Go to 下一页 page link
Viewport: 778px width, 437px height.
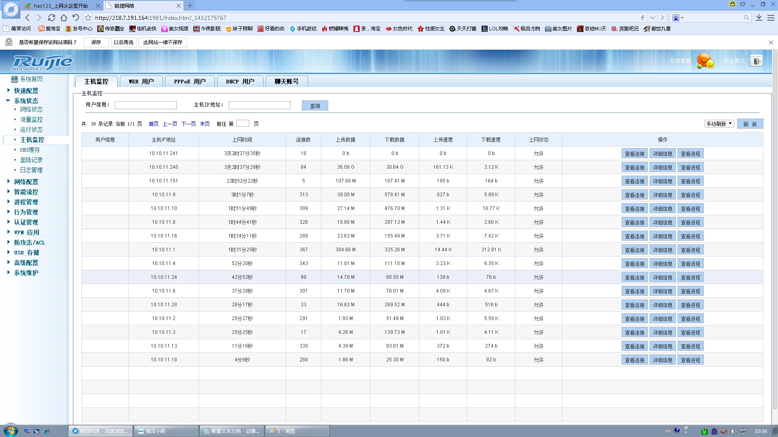(188, 124)
